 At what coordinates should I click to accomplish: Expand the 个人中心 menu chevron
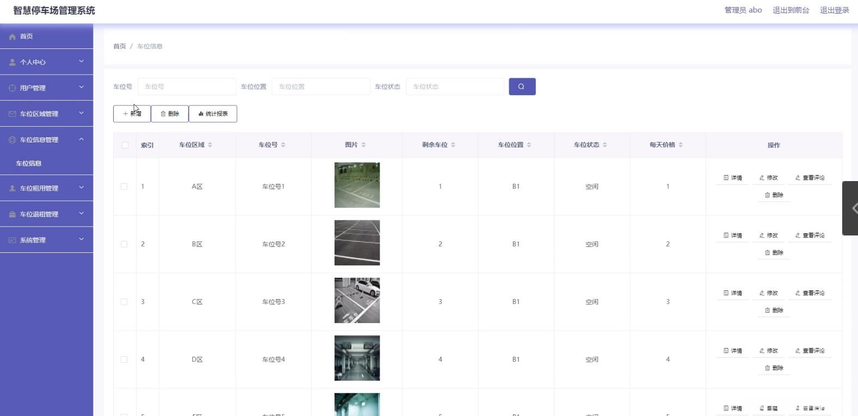pos(82,61)
